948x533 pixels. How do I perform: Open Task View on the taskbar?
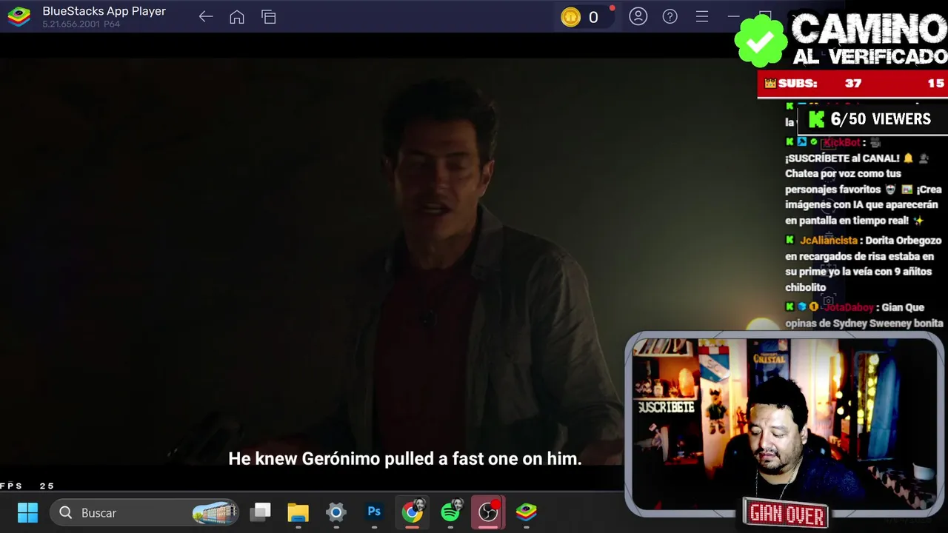(x=261, y=512)
